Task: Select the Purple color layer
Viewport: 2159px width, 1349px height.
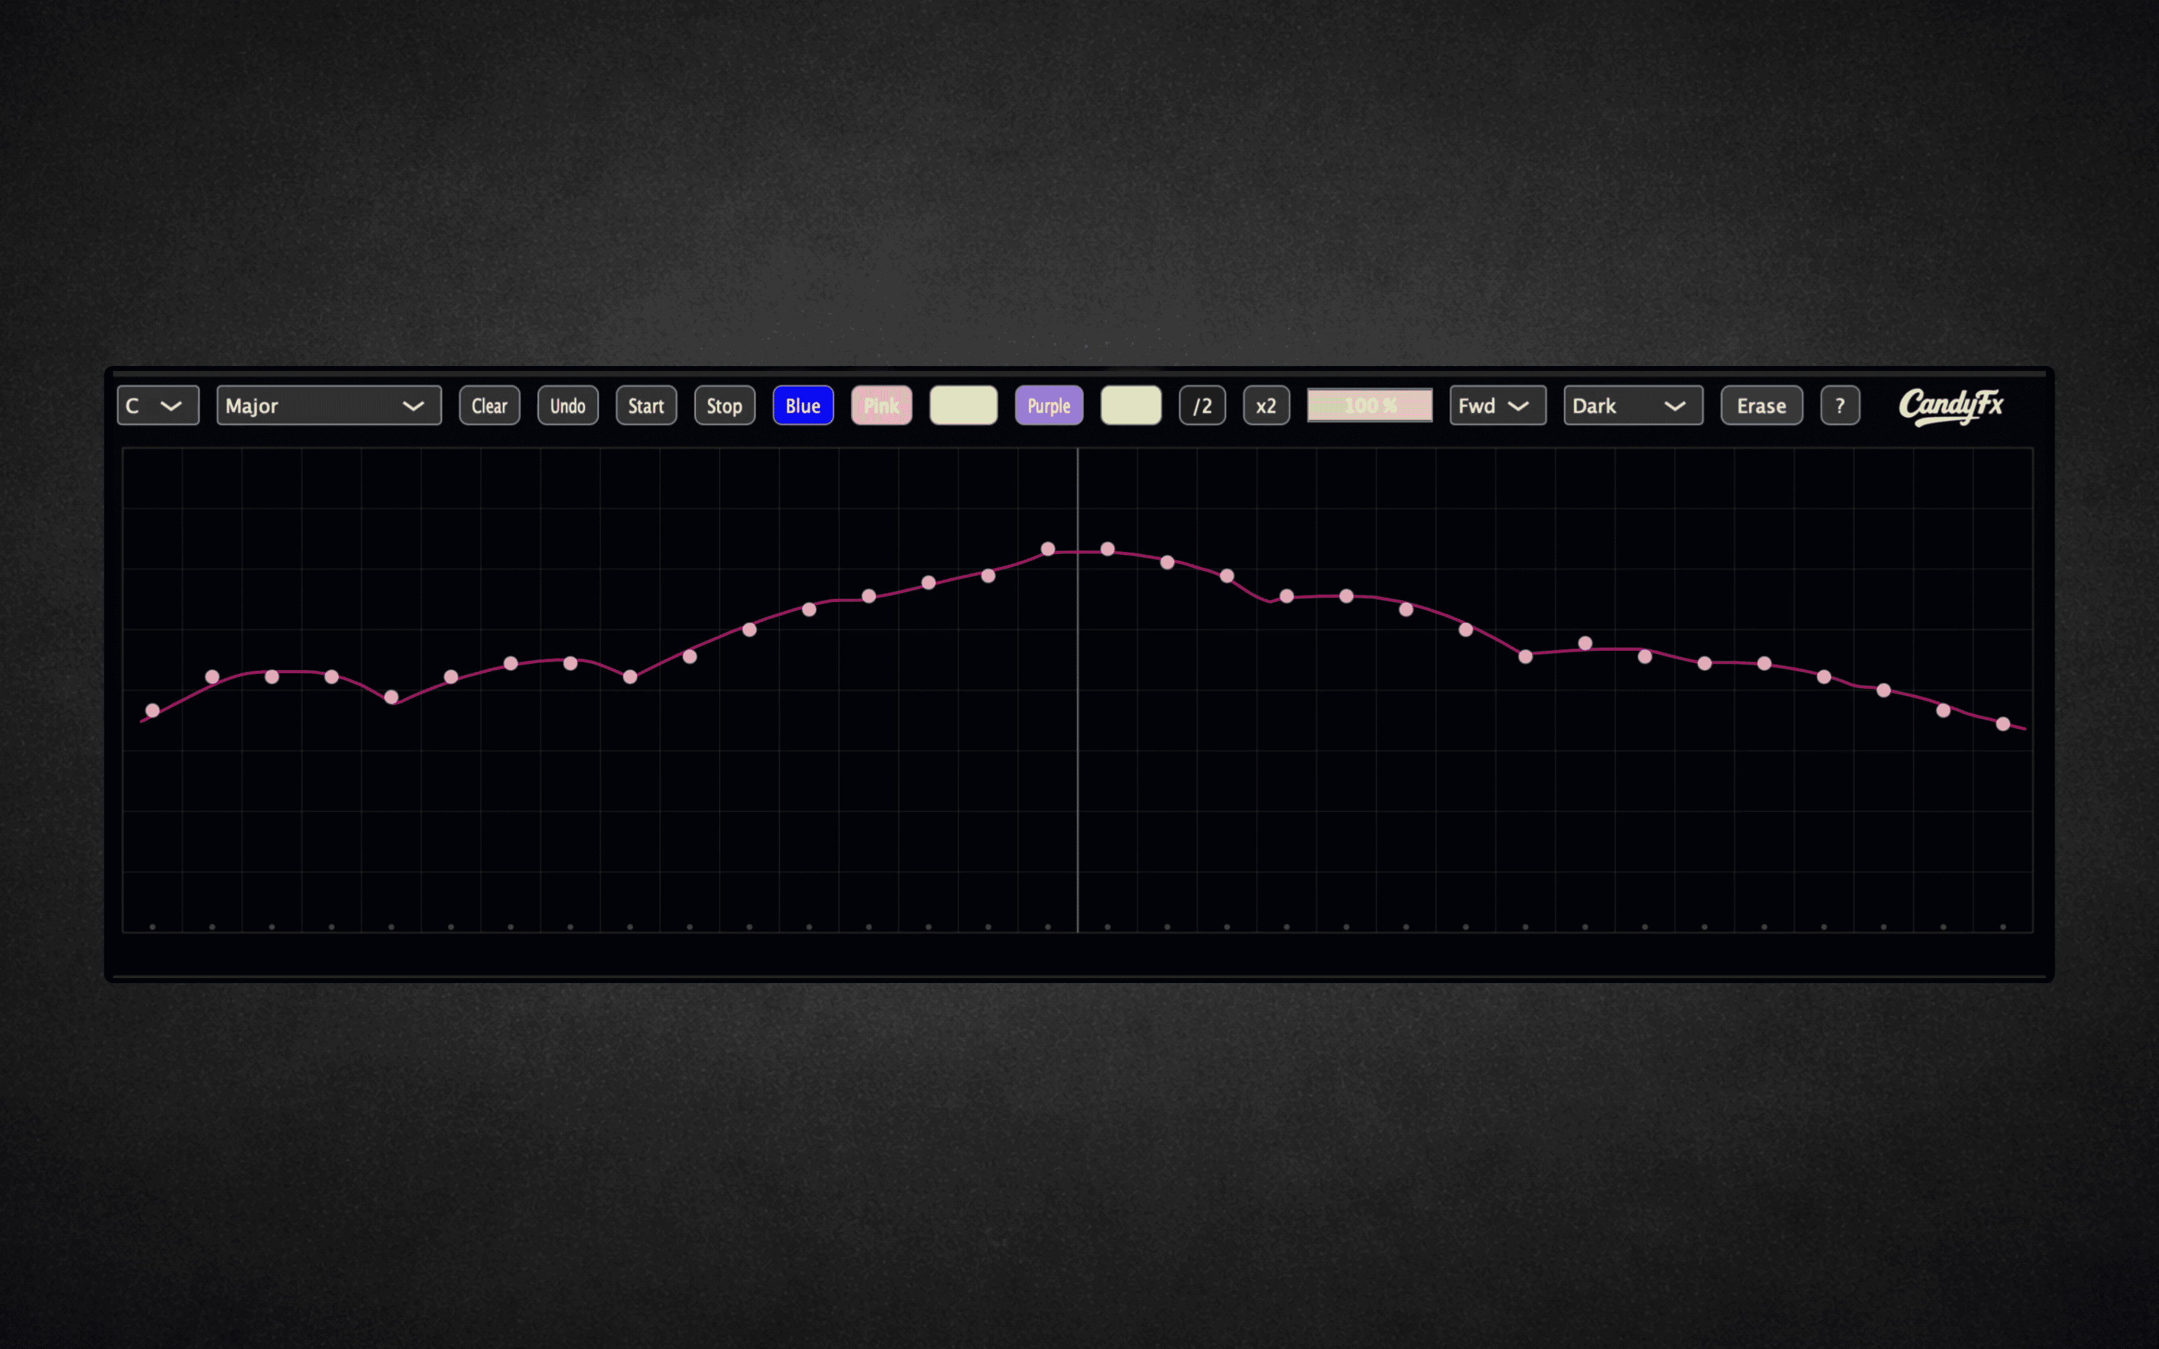Action: click(x=1049, y=406)
